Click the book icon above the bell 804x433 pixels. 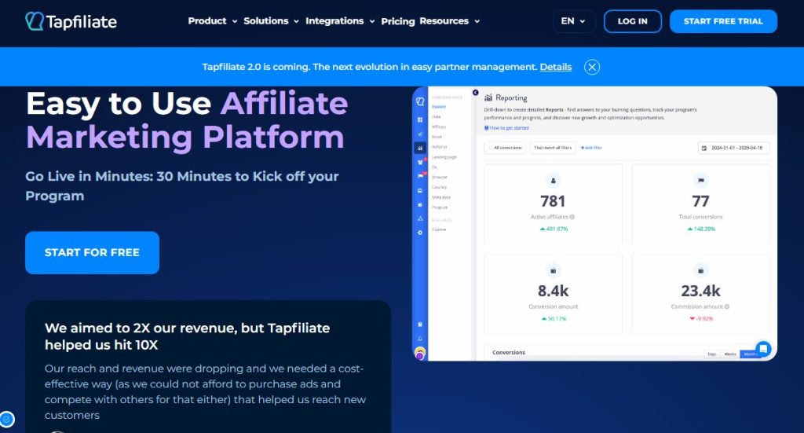point(420,325)
